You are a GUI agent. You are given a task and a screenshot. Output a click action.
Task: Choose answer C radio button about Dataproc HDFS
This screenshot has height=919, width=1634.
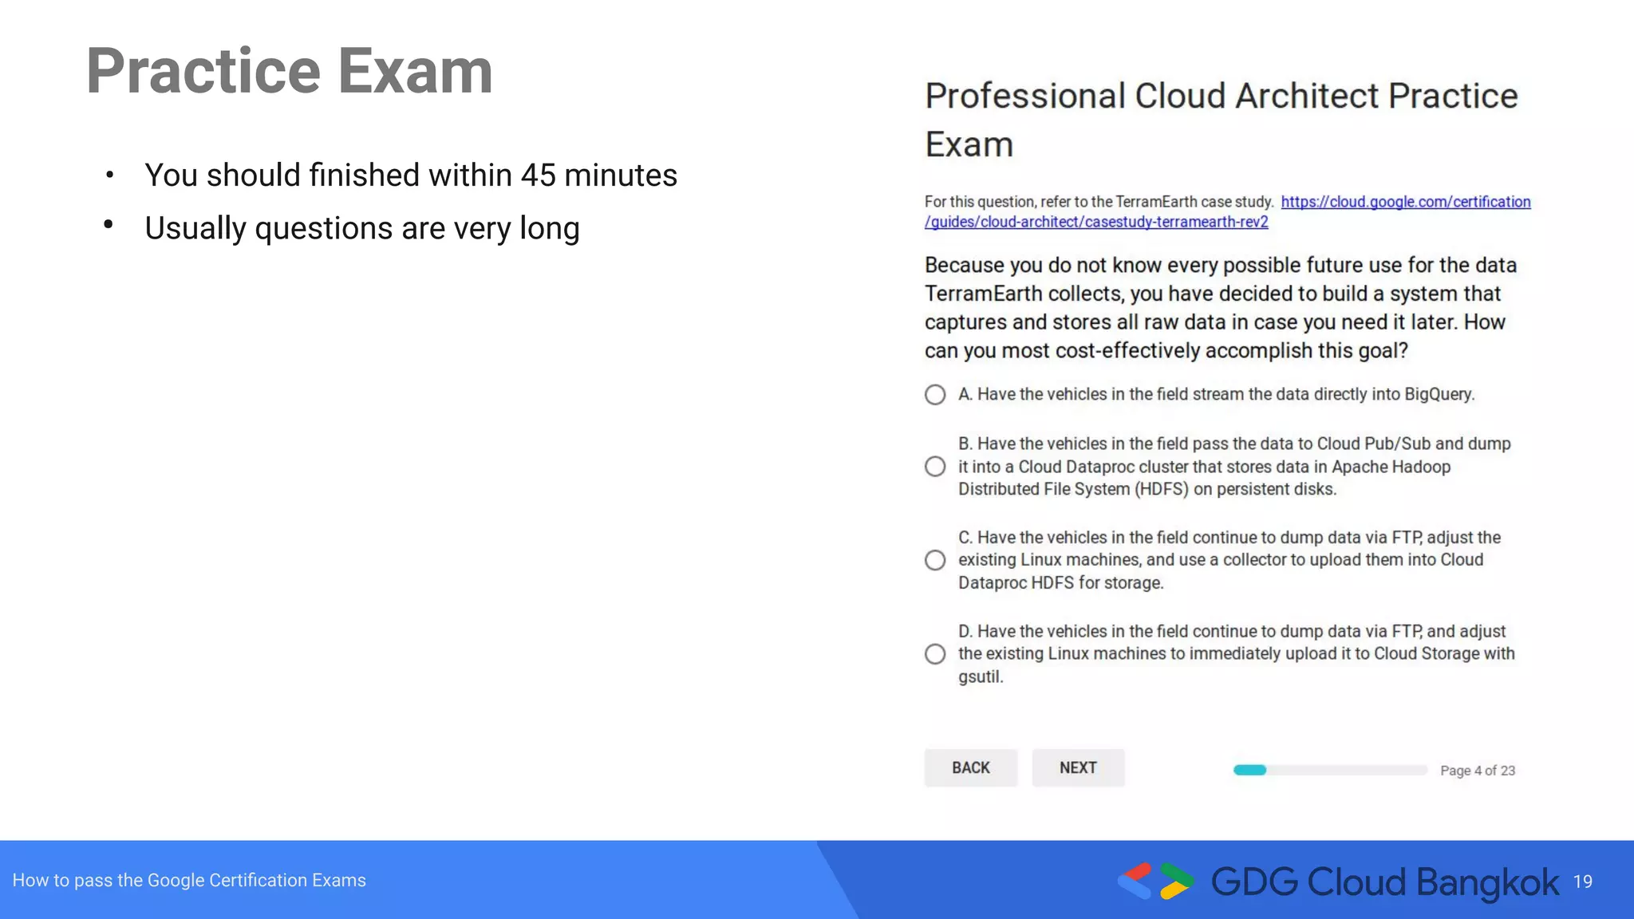click(x=935, y=560)
